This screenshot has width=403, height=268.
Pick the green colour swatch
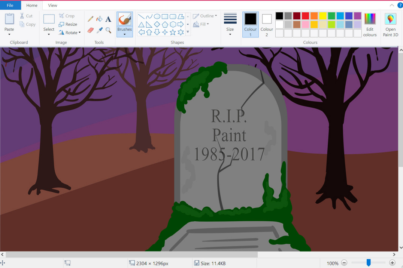[331, 16]
